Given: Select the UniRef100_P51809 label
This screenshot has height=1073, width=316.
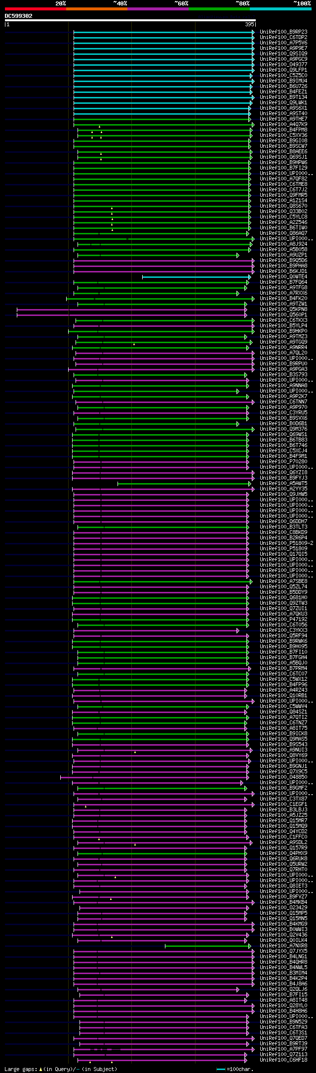Looking at the screenshot, I should [283, 548].
